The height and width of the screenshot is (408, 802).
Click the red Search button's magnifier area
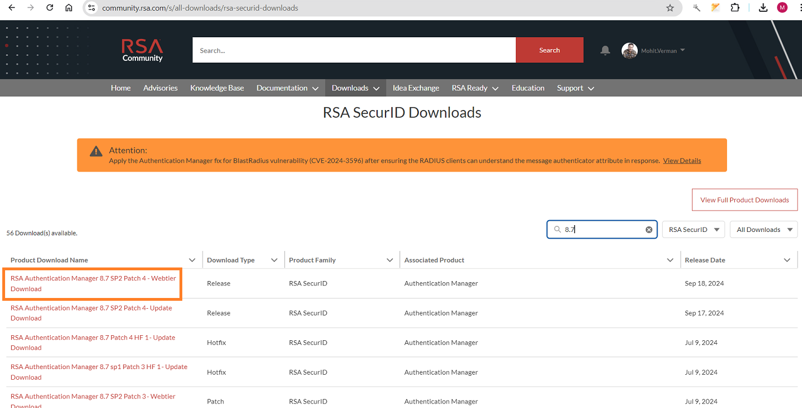coord(549,50)
